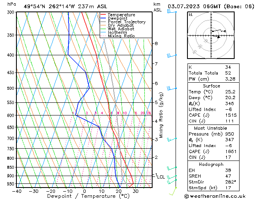Click the Totals Totals value "52"

pos(228,73)
